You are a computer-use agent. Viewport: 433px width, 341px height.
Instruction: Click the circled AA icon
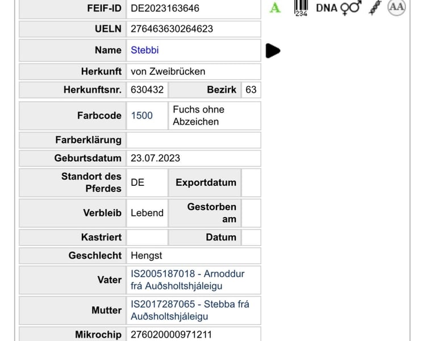[396, 7]
